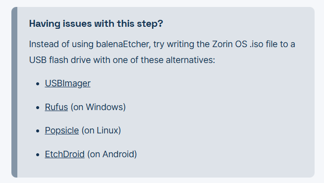Click the bullet point before EtchDroid
The height and width of the screenshot is (183, 324).
coord(38,155)
